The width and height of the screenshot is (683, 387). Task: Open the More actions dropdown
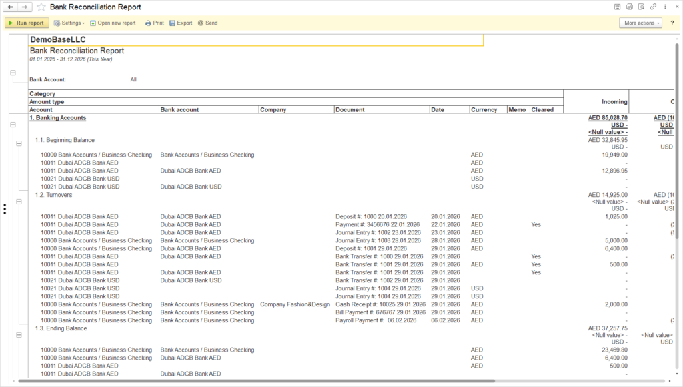[640, 23]
